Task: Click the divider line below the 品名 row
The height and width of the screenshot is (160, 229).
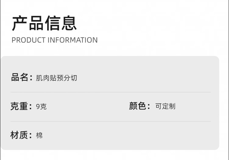Action: pyautogui.click(x=111, y=92)
